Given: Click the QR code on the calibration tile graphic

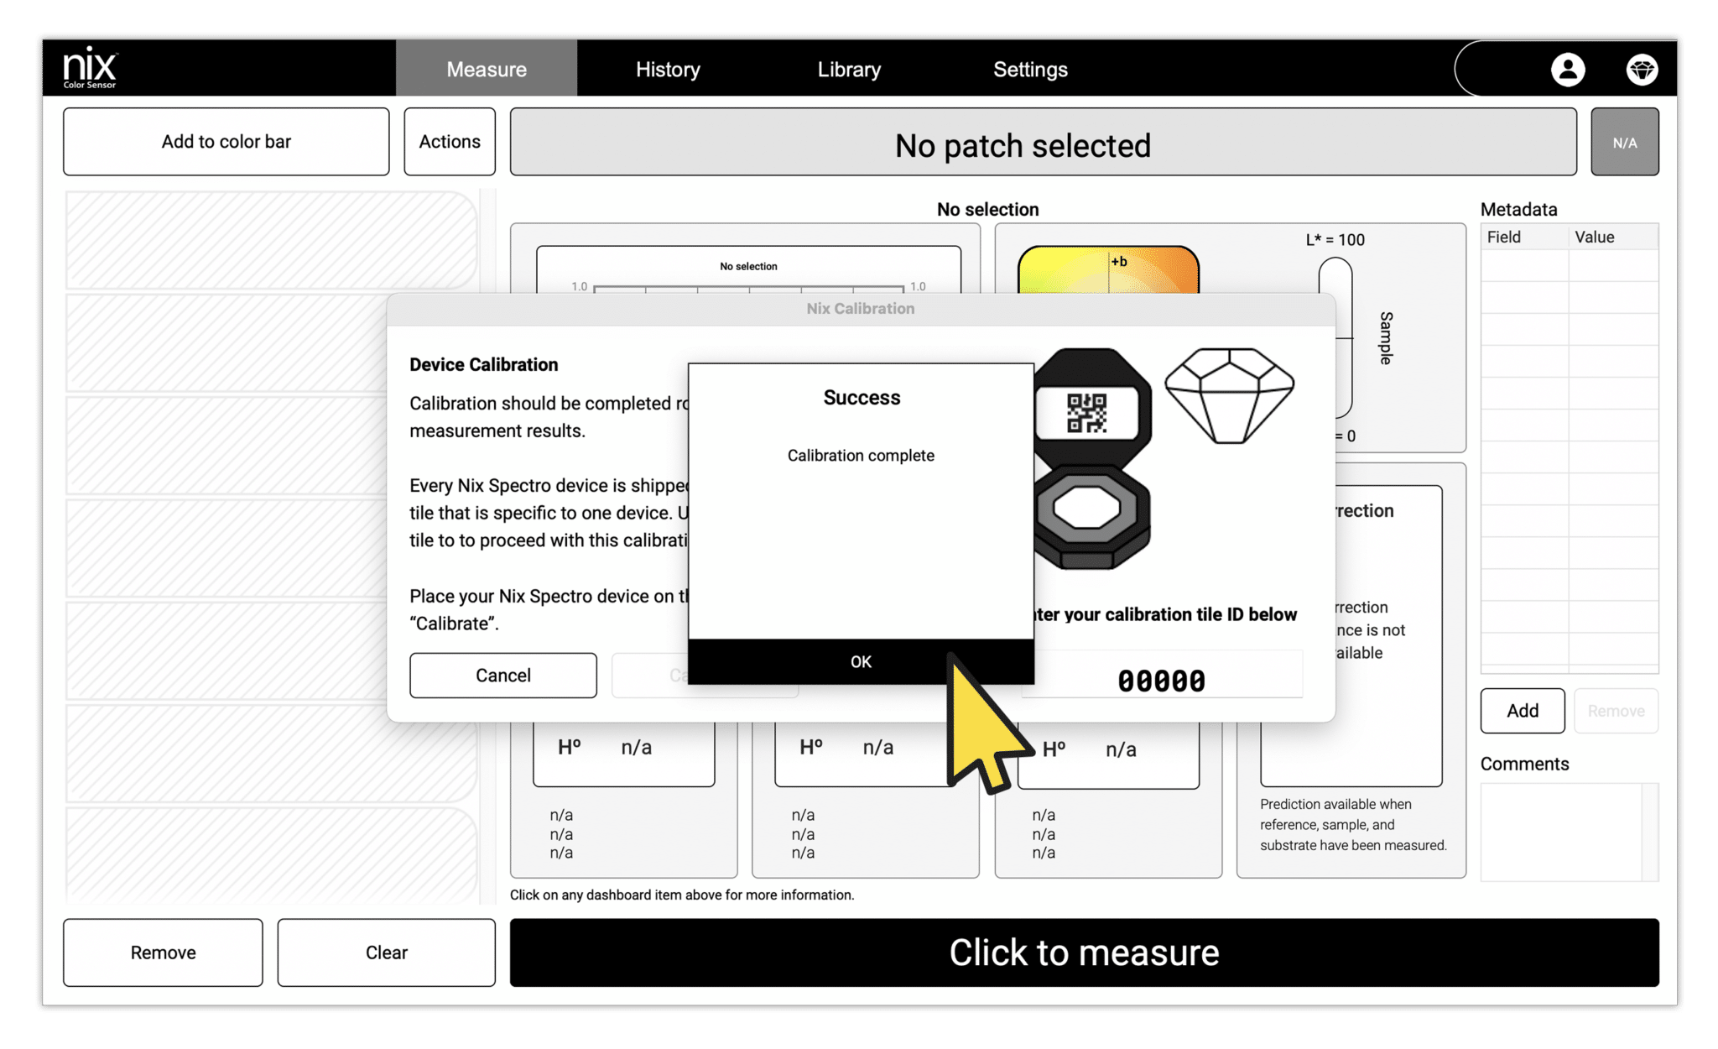Looking at the screenshot, I should point(1089,411).
